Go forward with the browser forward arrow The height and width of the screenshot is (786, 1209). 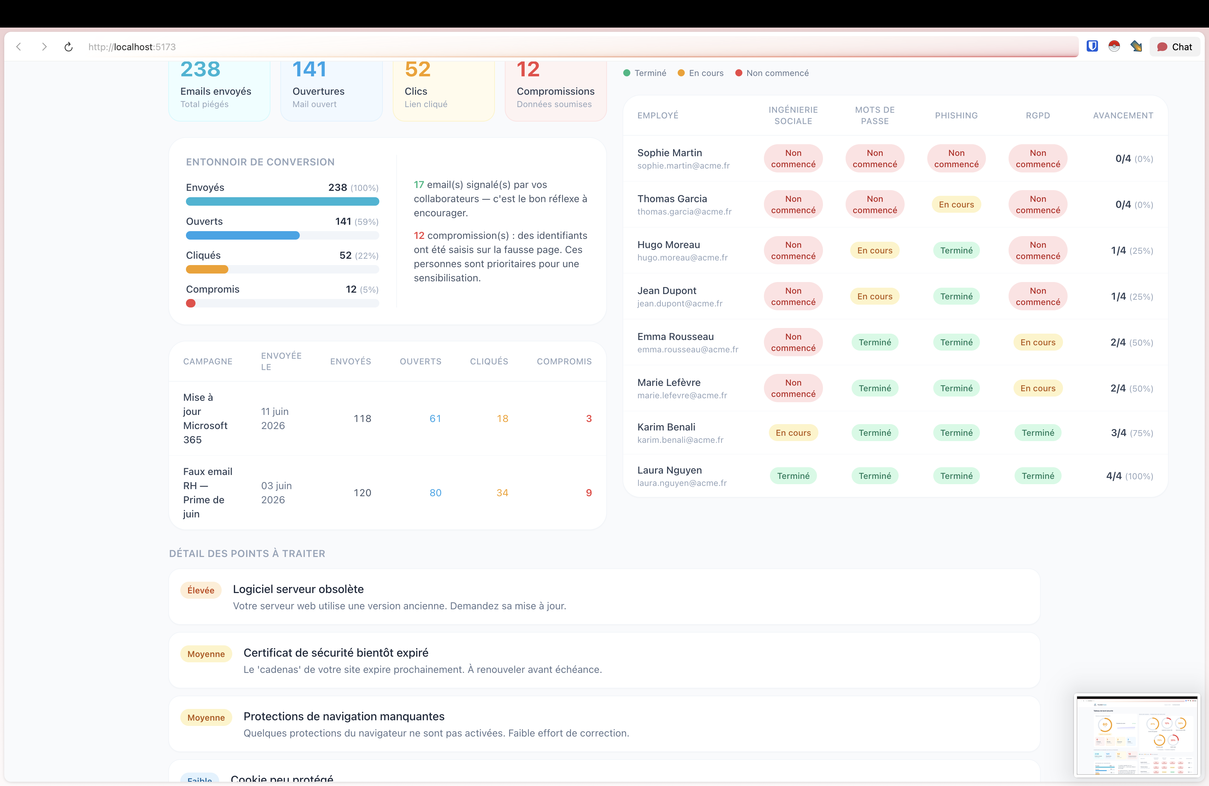tap(44, 47)
